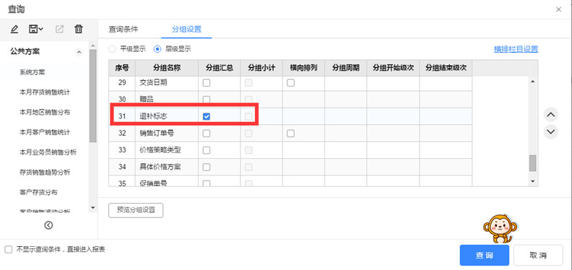Open the 横排栏目设置 link

[x=516, y=49]
